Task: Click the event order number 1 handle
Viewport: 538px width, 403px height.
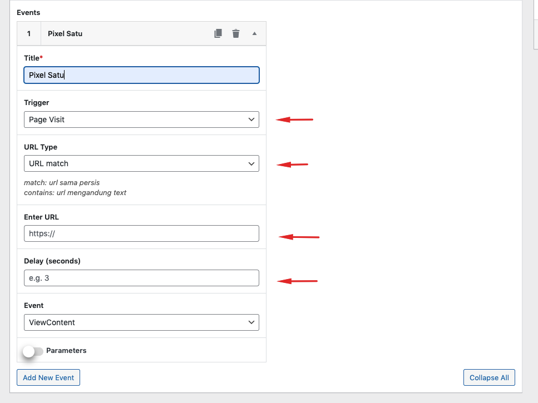Action: click(x=29, y=33)
